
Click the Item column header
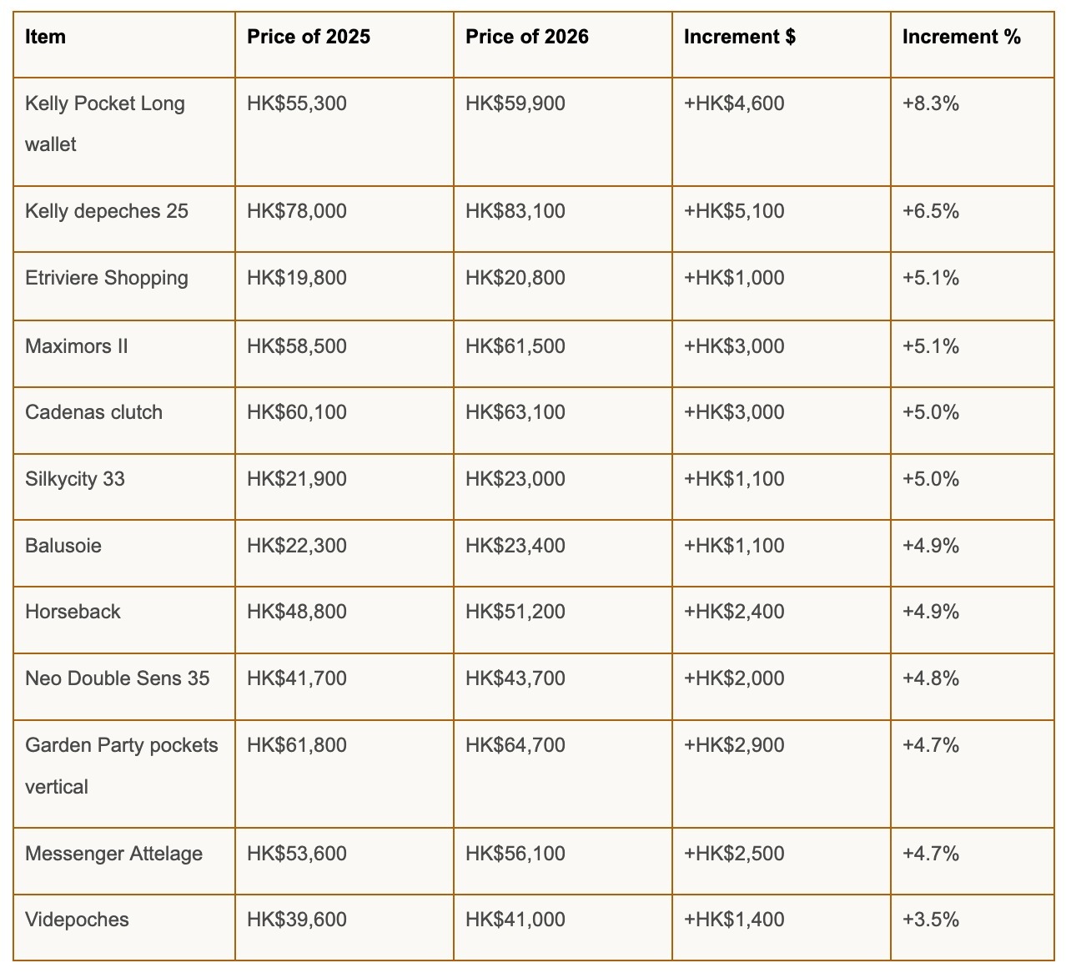pyautogui.click(x=46, y=37)
